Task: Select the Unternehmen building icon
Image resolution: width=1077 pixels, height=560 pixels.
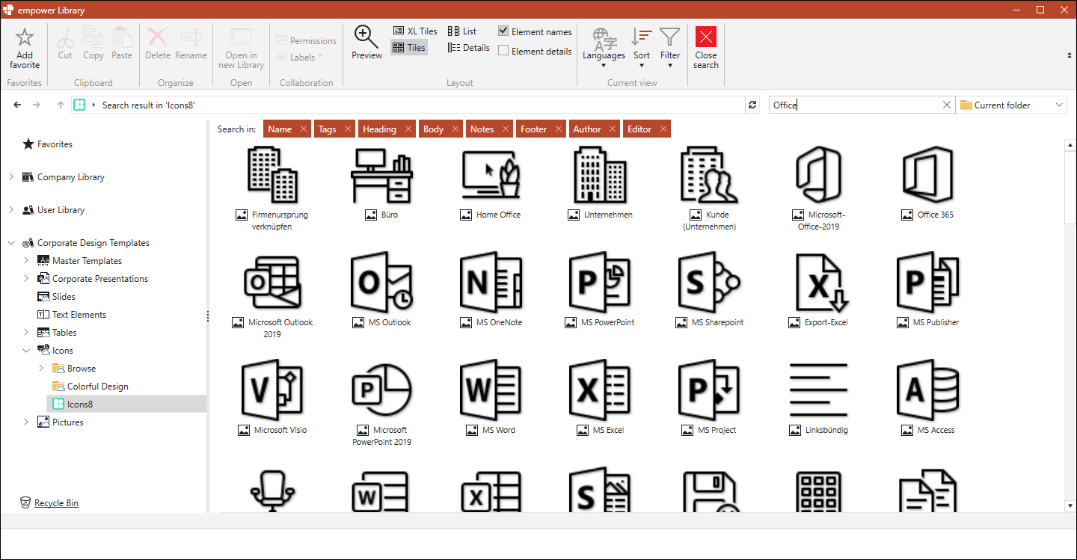Action: [600, 182]
